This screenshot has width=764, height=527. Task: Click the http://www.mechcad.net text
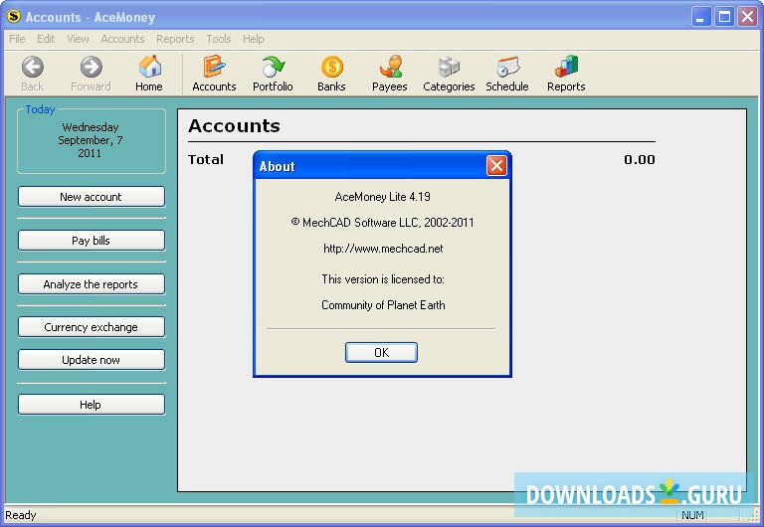383,249
